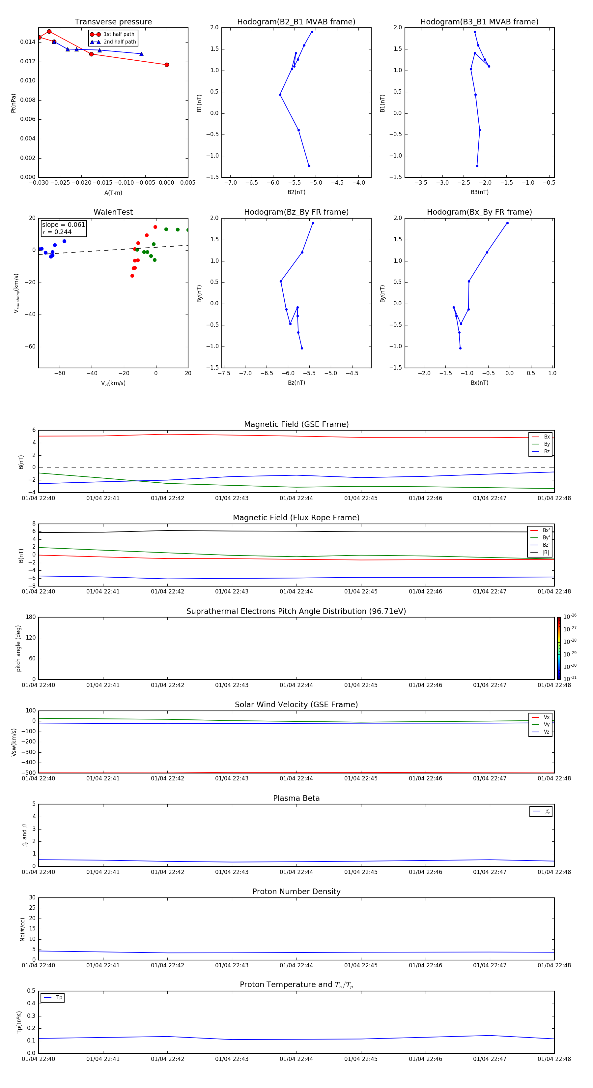Click the "Solar Wind Velocity (GSE Frame)" title
The height and width of the screenshot is (1088, 593).
[296, 705]
